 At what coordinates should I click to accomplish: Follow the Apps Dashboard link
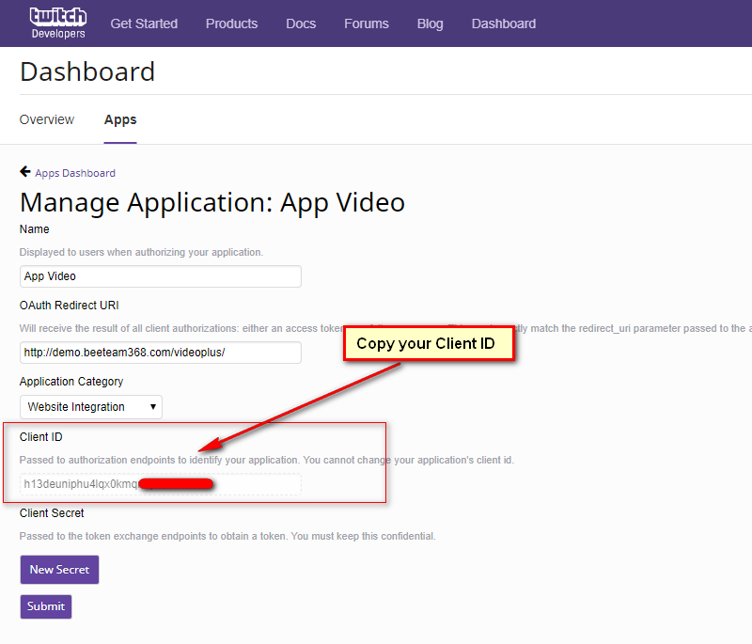75,173
